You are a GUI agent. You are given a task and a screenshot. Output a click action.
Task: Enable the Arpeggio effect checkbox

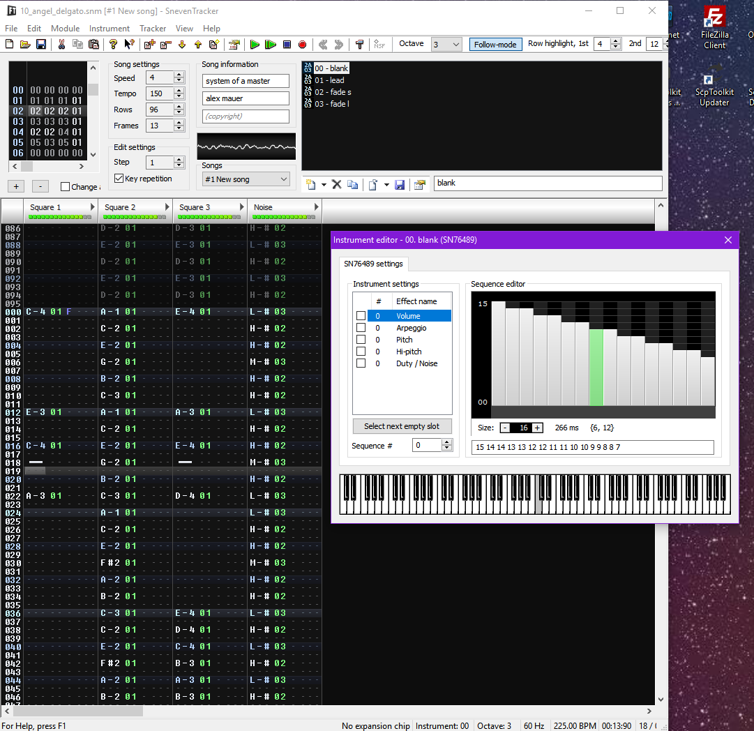(x=361, y=328)
